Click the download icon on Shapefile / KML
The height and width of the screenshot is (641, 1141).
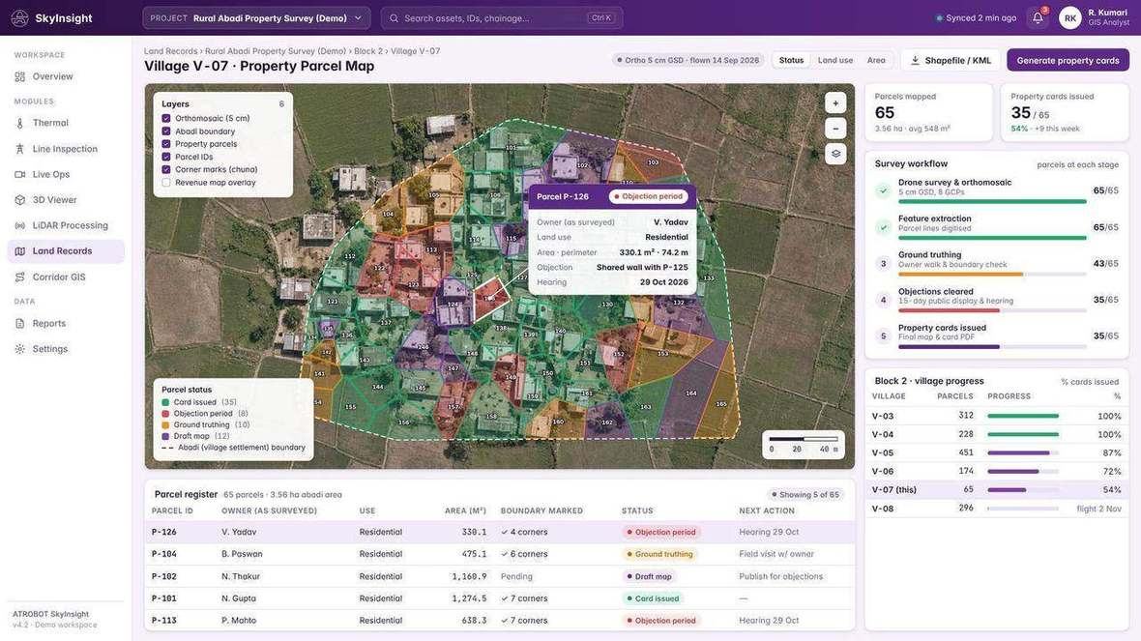tap(915, 60)
